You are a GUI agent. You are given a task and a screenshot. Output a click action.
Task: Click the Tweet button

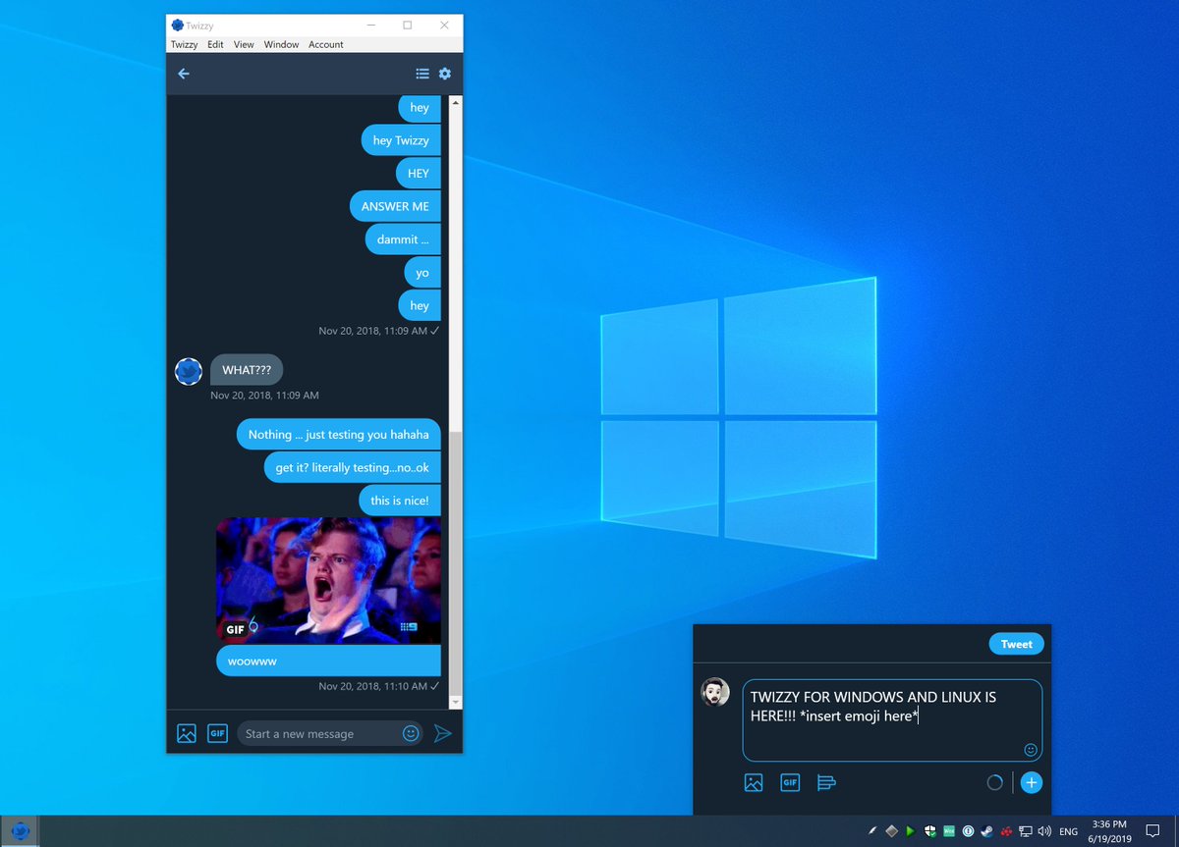(1017, 645)
